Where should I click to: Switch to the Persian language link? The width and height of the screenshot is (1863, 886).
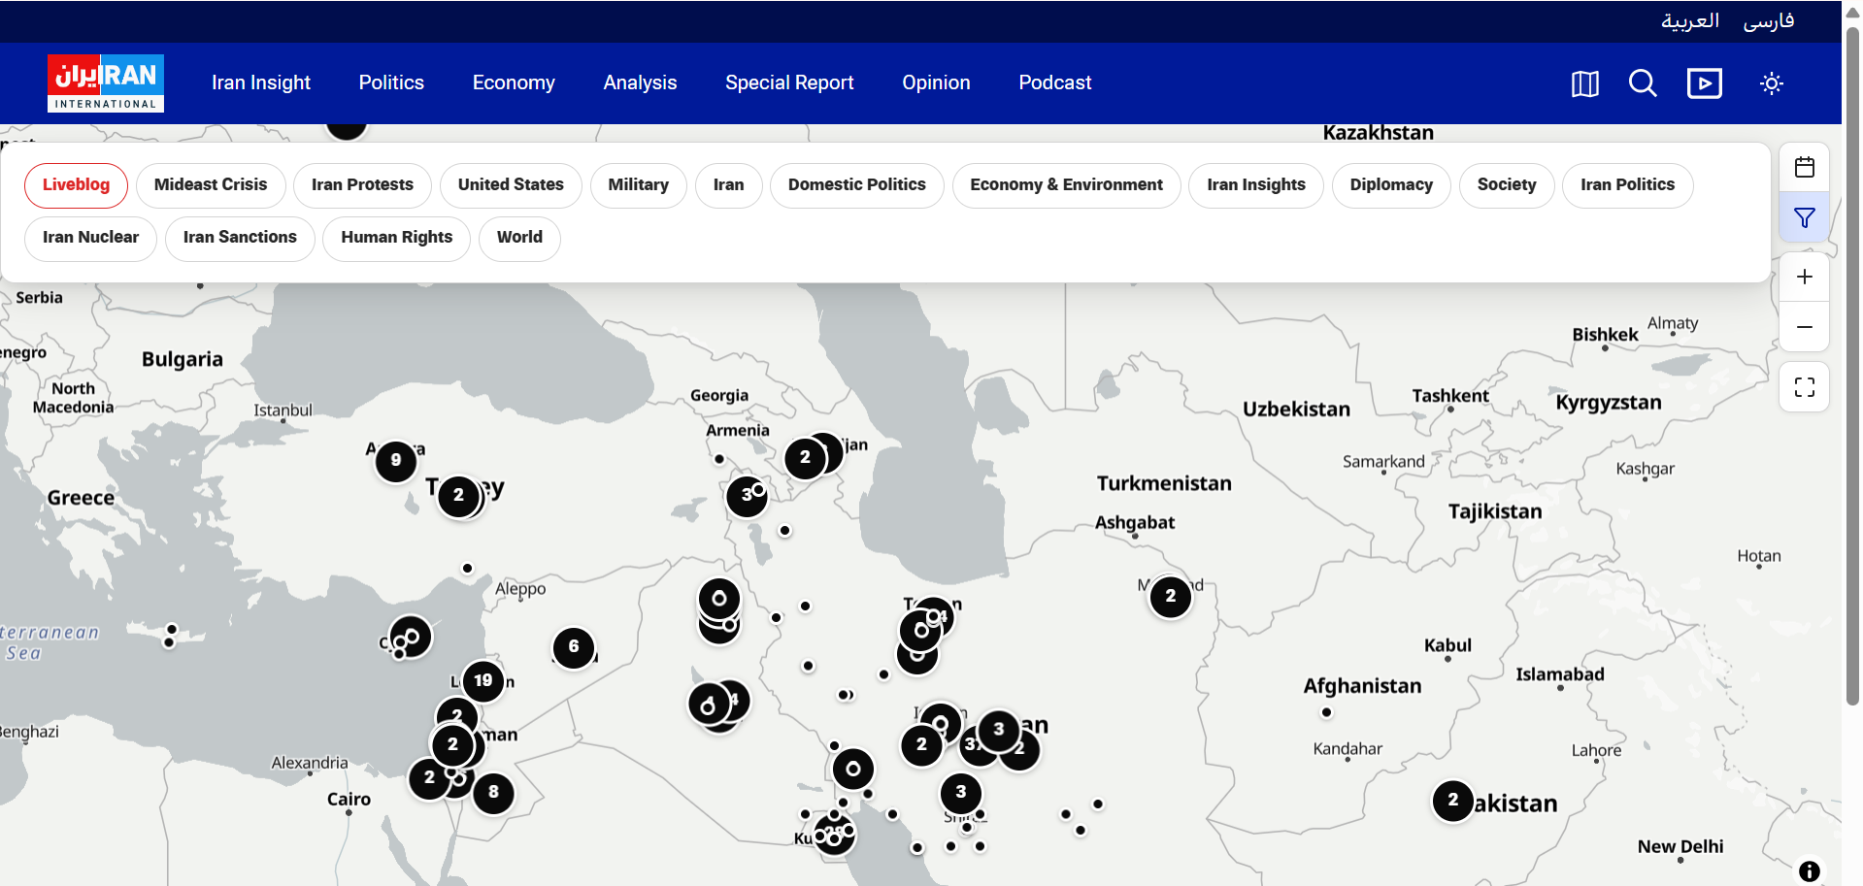pos(1768,21)
